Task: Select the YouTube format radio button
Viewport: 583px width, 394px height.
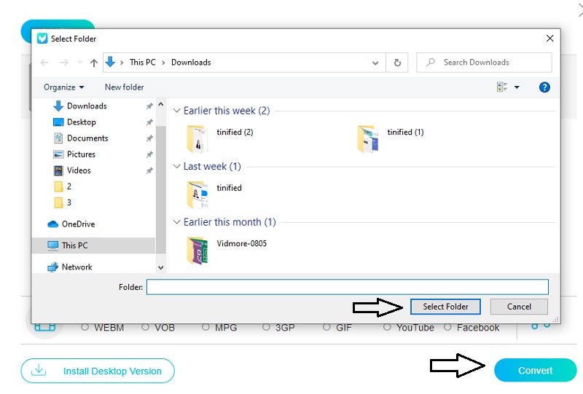Action: coord(388,328)
